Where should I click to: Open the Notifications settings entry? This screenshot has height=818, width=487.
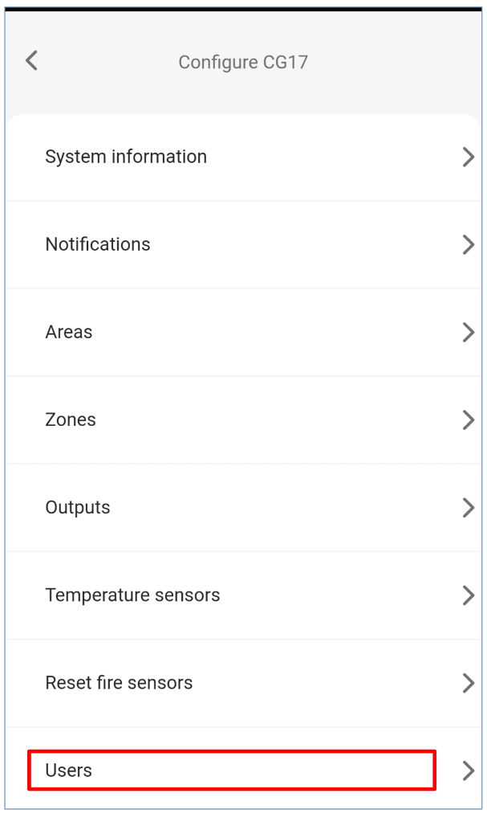(x=98, y=244)
